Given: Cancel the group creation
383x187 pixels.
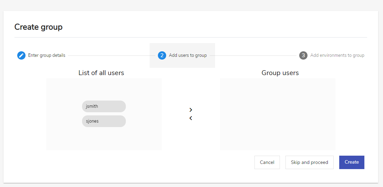Looking at the screenshot, I should pyautogui.click(x=267, y=162).
